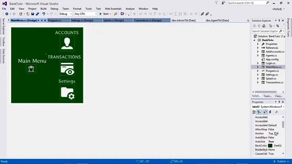The image size is (292, 164).
Task: Open the Server Explorer side panel
Action: tap(3, 26)
